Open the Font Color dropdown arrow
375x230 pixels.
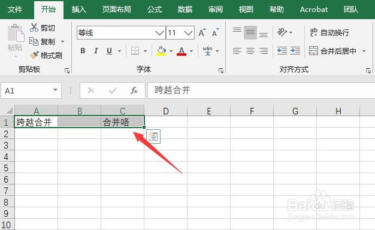click(191, 51)
